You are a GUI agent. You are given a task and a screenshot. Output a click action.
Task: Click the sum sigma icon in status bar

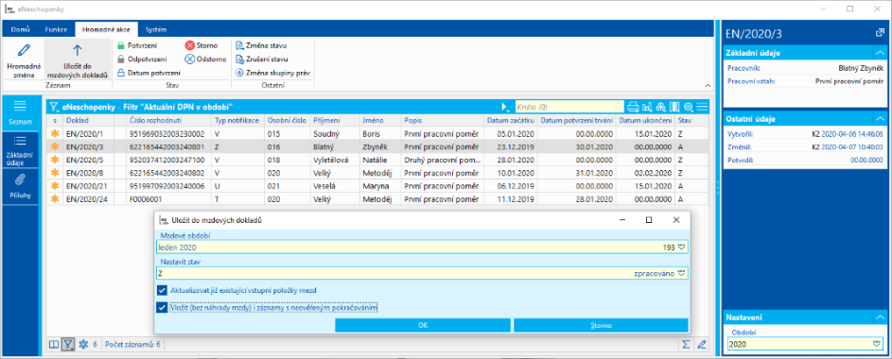point(686,344)
